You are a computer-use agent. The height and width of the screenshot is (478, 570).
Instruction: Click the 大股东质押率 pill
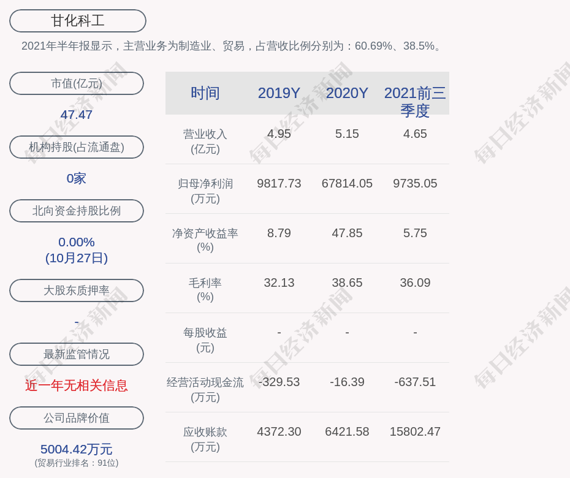77,290
